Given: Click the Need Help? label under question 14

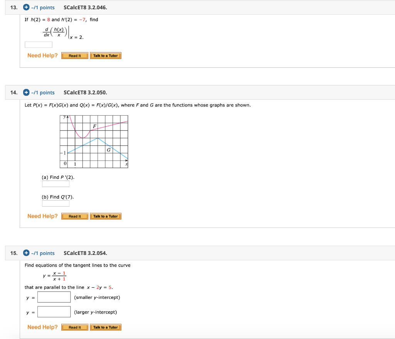Looking at the screenshot, I should point(42,216).
